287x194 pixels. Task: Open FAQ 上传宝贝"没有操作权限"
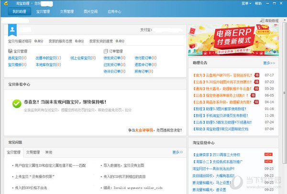coord(34,177)
